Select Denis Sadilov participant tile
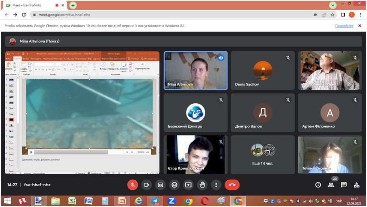Image resolution: width=367 pixels, height=207 pixels. (x=263, y=71)
